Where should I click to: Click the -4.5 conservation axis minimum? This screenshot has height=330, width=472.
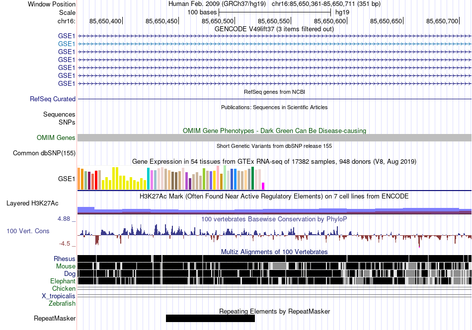[65, 244]
